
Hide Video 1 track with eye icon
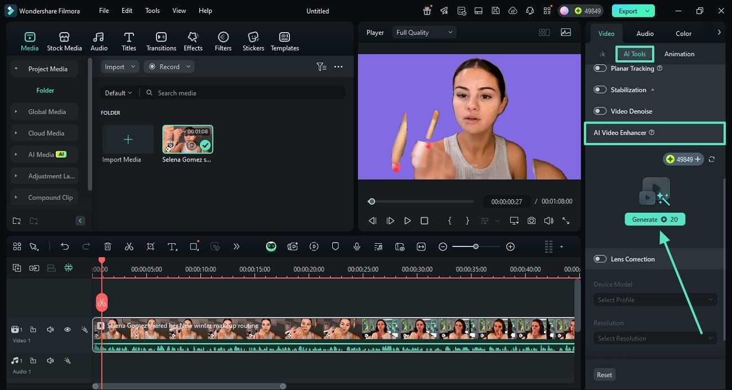[x=67, y=330]
